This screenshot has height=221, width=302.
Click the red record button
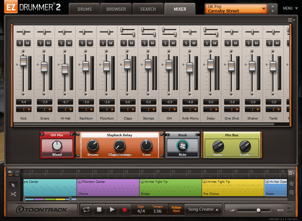click(124, 209)
